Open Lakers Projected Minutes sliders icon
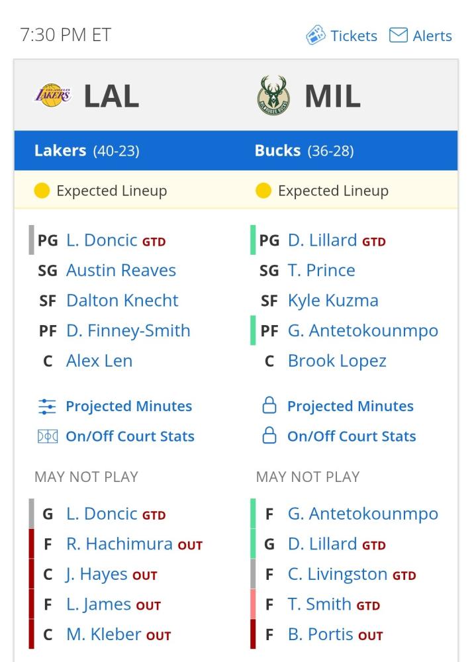The image size is (472, 662). point(47,406)
